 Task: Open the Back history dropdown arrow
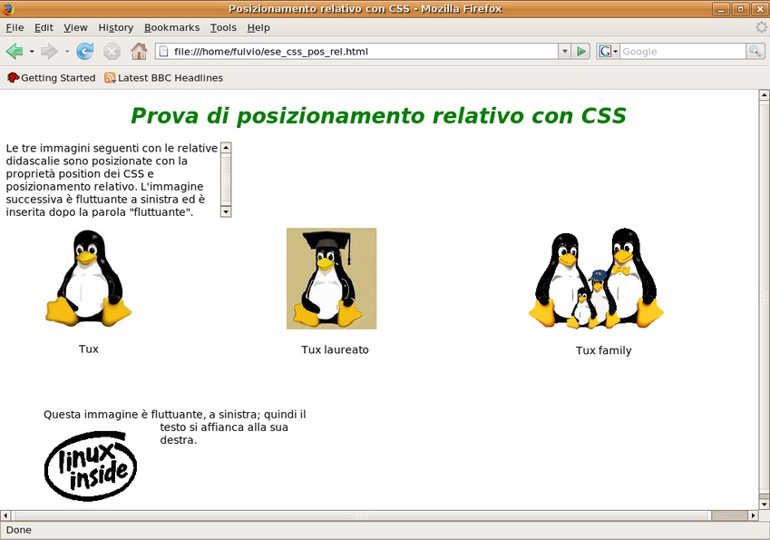(32, 51)
